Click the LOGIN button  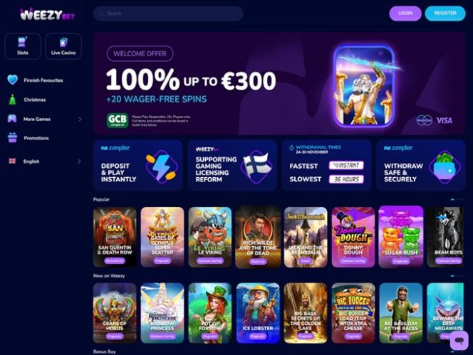[x=405, y=14]
